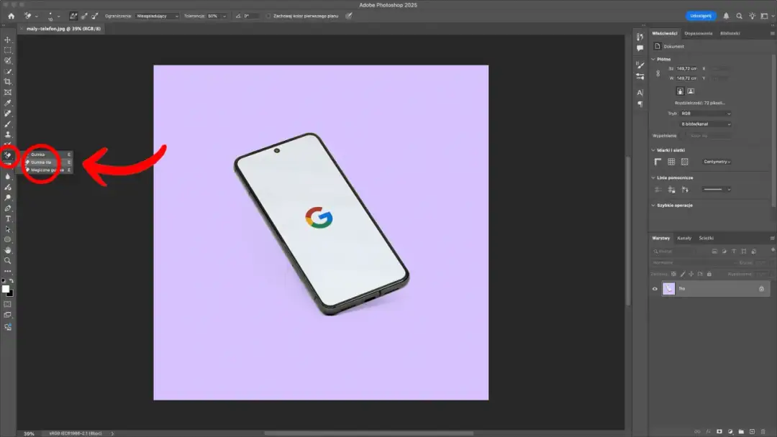Open the Biblioteki panel tab
Image resolution: width=777 pixels, height=437 pixels.
point(730,33)
